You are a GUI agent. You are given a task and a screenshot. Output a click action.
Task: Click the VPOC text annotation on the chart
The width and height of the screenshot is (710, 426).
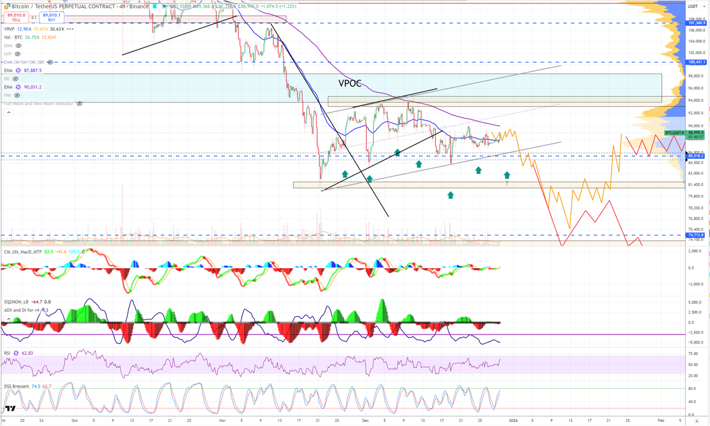tap(350, 84)
